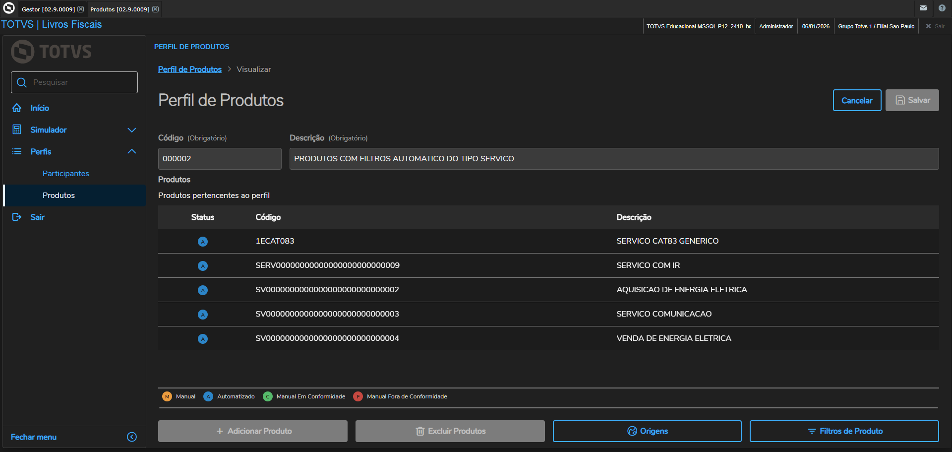Screen dimensions: 952x452
Task: Click the description SERVICO COMUNICACAO
Action: tap(664, 314)
